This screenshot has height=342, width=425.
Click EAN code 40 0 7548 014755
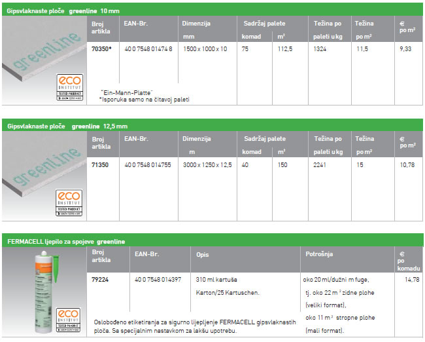(x=148, y=165)
